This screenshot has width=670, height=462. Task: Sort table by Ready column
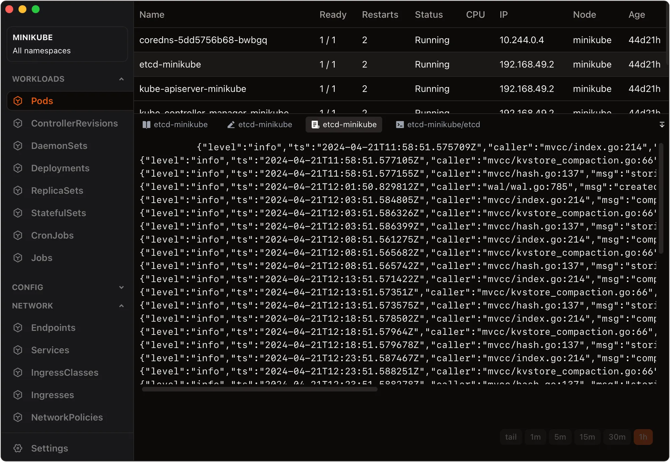tap(333, 14)
